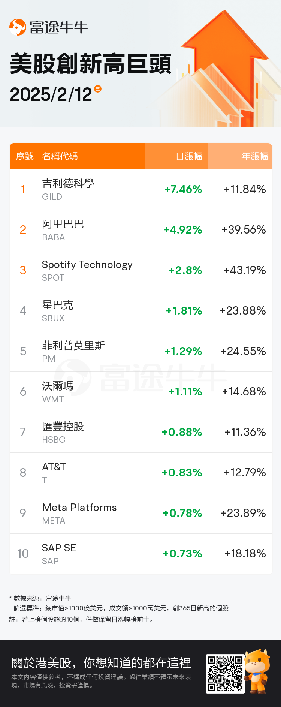The height and width of the screenshot is (707, 281).
Task: Click the Futu Niuniu logo icon
Action: point(18,27)
